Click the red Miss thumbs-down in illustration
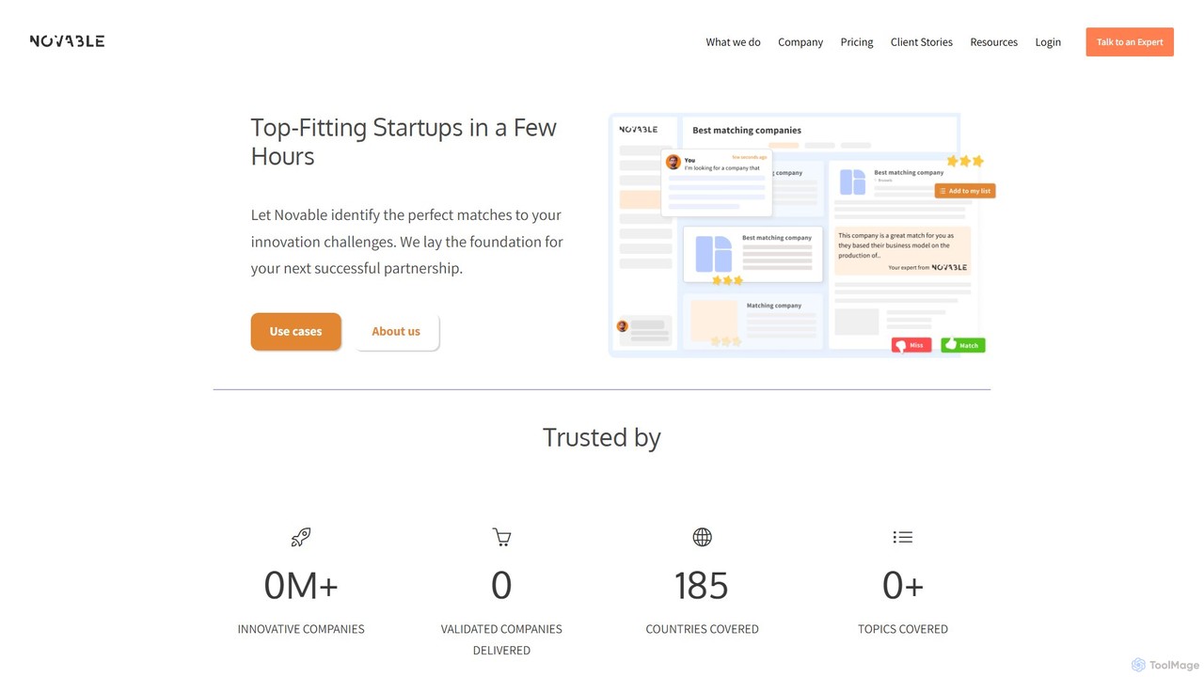 (911, 345)
